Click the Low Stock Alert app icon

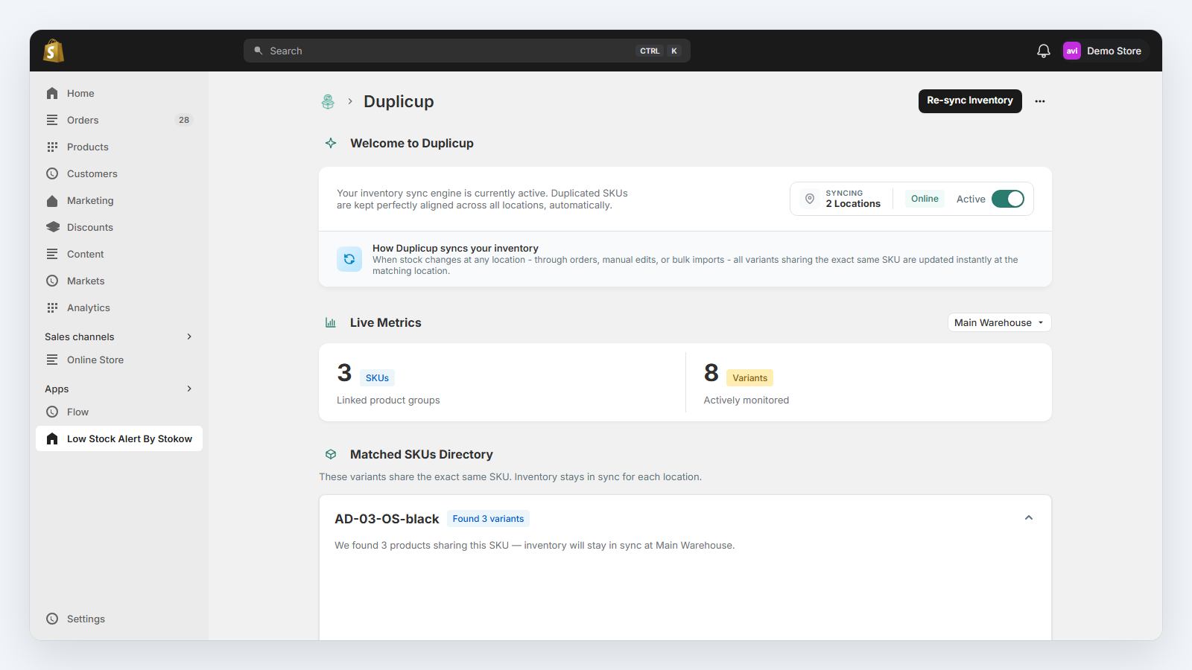(52, 438)
